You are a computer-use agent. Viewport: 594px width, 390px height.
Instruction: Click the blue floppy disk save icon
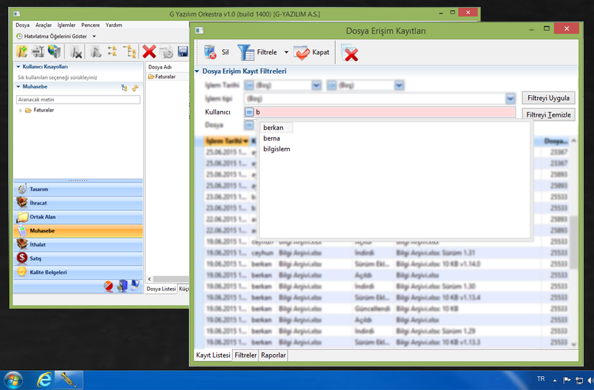point(183,51)
